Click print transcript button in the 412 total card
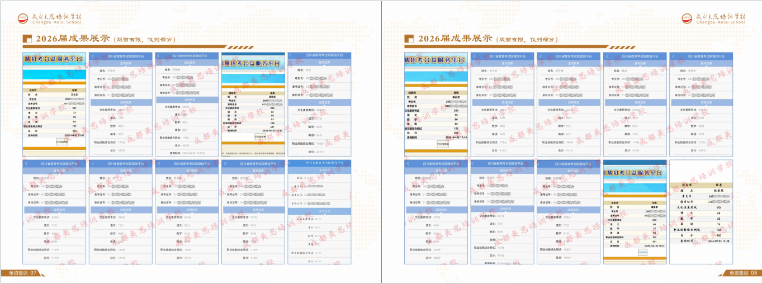762x284 pixels. (443, 144)
